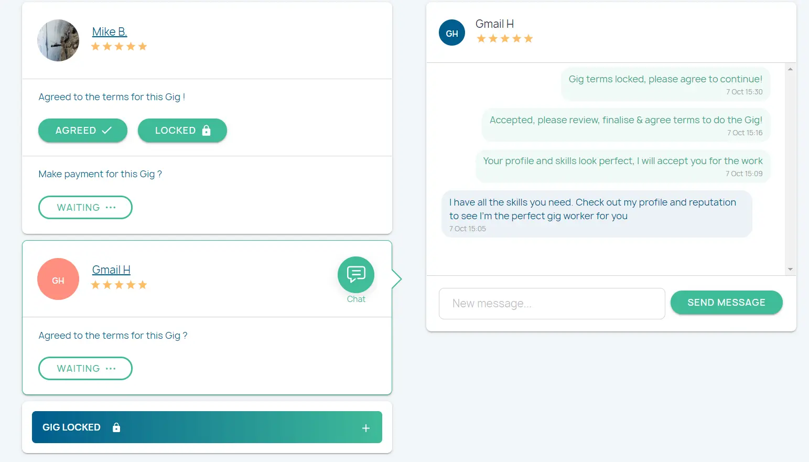The height and width of the screenshot is (462, 809).
Task: Click WAITING button under Gmail H terms
Action: point(85,369)
